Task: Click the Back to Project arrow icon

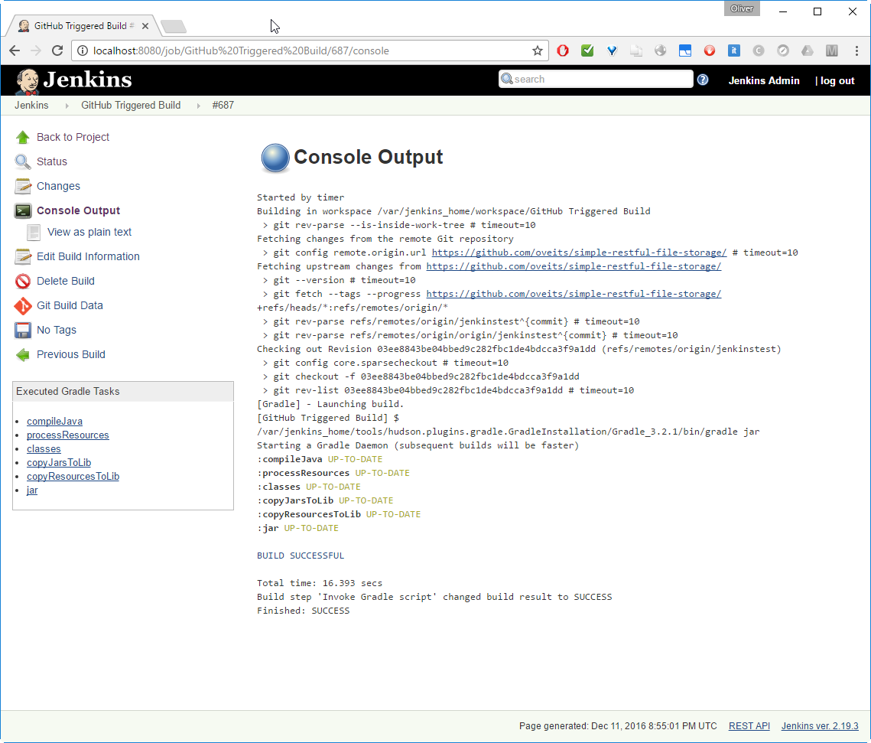Action: 23,137
